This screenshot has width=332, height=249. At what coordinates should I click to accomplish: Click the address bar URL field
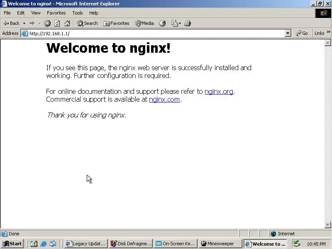pos(156,34)
